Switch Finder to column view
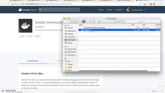This screenshot has height=93, width=165. 87,21
